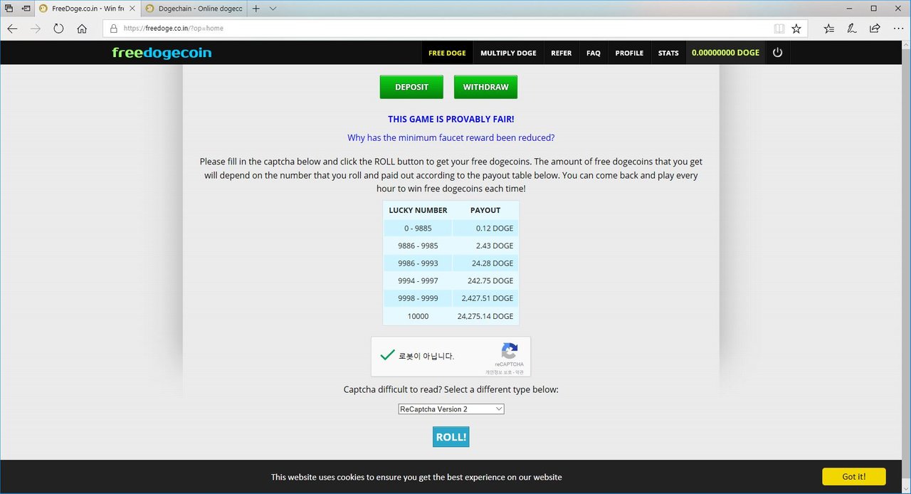The image size is (911, 494).
Task: Open ReCaptcha Version 2 dropdown
Action: [451, 409]
